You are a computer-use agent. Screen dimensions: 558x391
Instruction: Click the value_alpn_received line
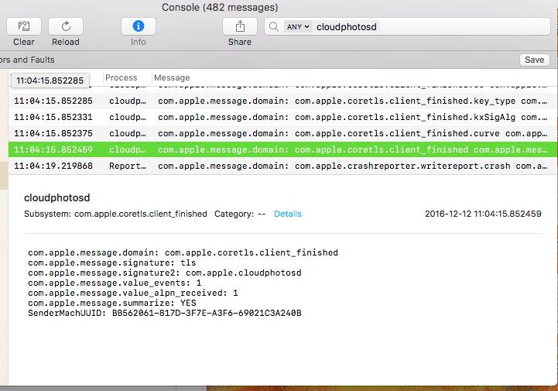(133, 293)
